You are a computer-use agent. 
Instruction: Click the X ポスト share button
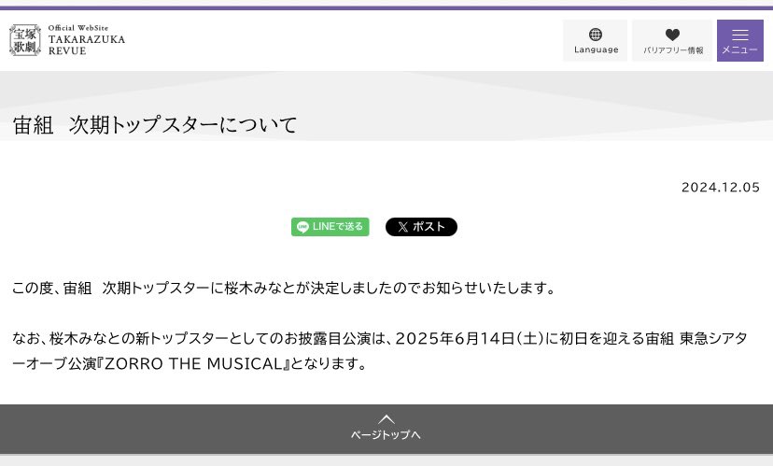(421, 227)
